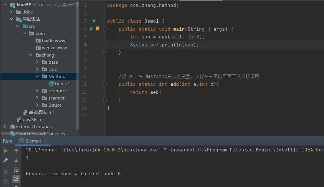This screenshot has width=324, height=187.
Task: Click parameter hint 'b:' on line 5
Action: click(x=192, y=37)
